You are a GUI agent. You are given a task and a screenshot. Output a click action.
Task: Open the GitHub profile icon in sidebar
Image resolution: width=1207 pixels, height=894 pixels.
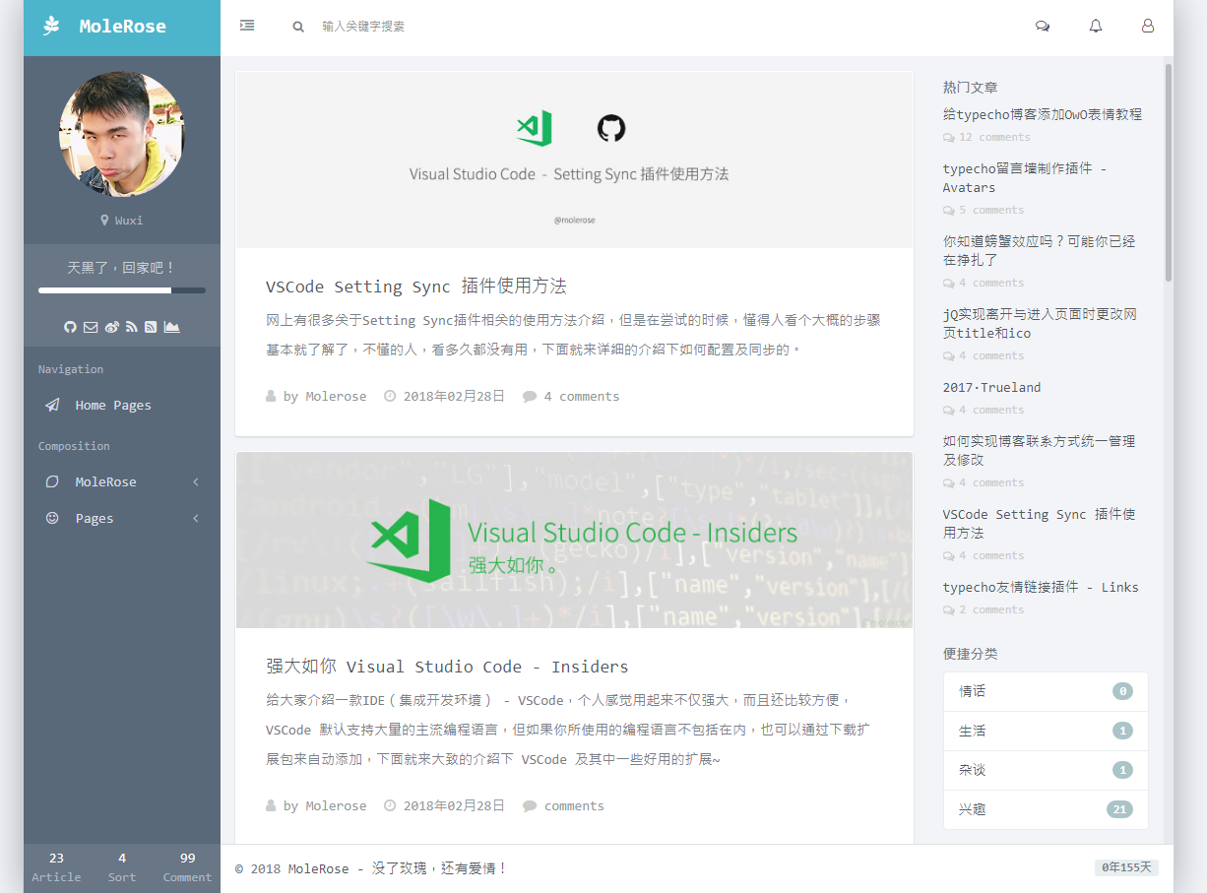pos(70,327)
